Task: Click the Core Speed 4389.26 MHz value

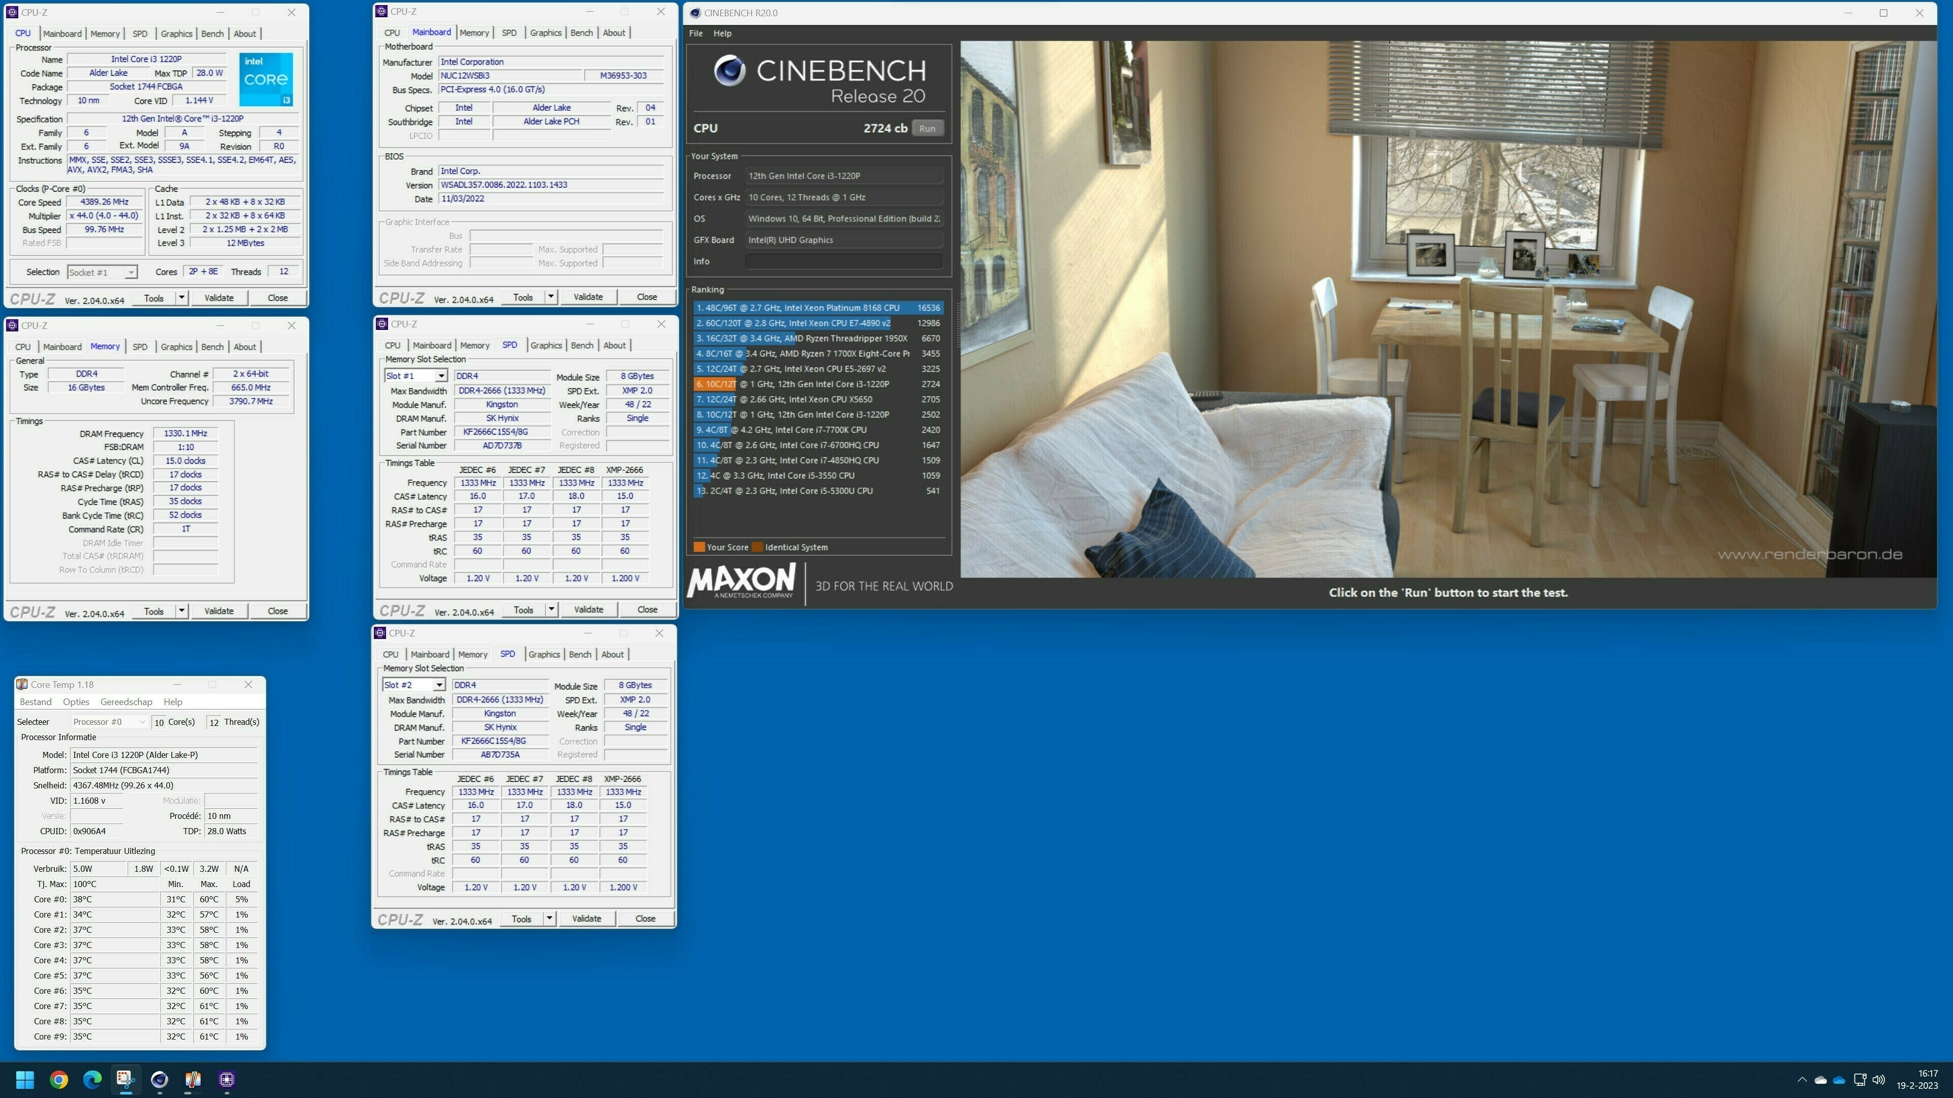Action: [105, 202]
